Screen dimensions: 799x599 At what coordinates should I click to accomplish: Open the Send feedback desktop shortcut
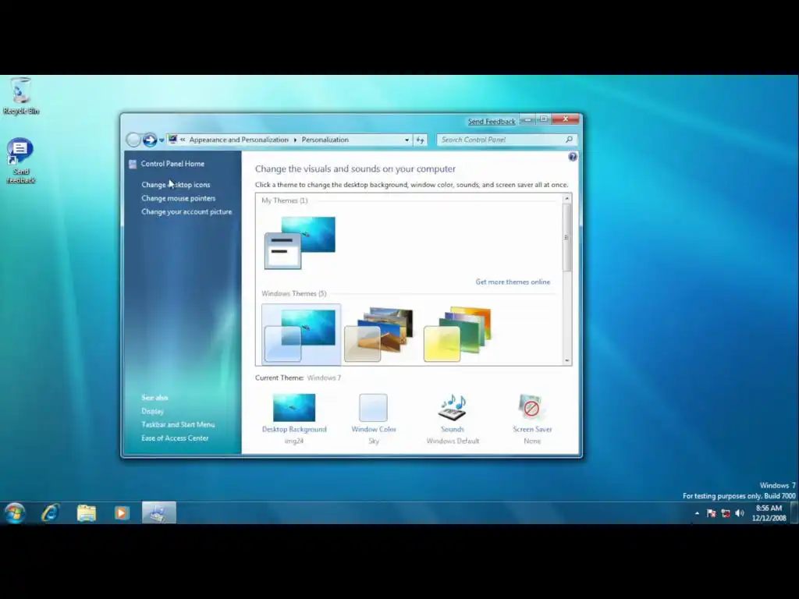coord(20,161)
